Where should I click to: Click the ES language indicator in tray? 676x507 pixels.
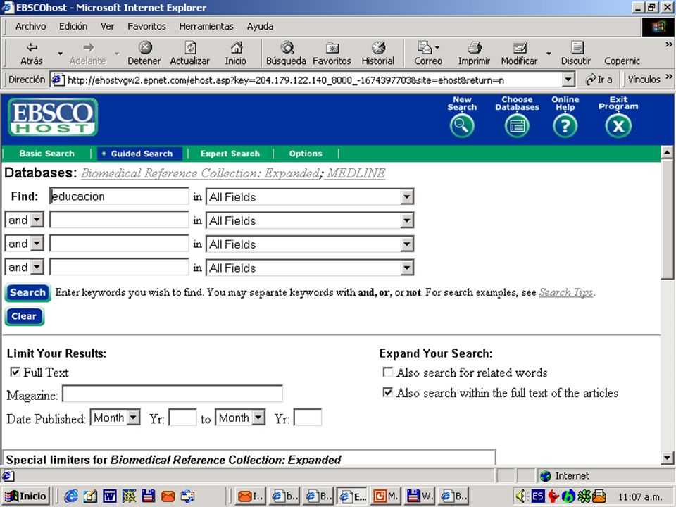point(537,496)
